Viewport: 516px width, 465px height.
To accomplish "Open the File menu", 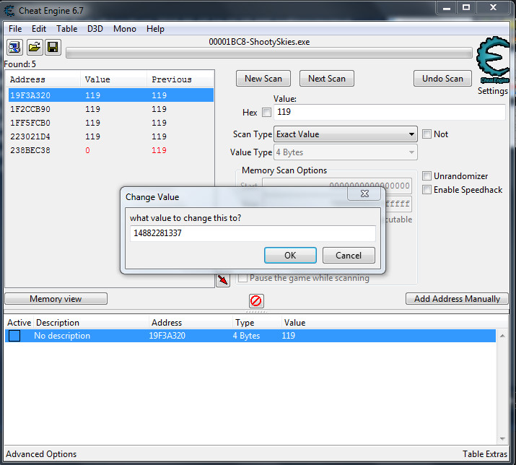I will point(15,29).
